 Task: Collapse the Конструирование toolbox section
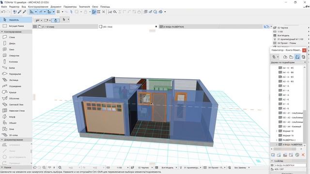tap(2, 32)
